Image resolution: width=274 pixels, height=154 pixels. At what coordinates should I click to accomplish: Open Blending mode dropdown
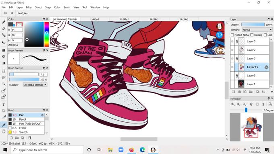257,30
